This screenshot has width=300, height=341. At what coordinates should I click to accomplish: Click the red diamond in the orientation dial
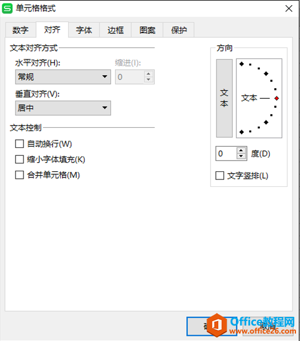pos(277,99)
